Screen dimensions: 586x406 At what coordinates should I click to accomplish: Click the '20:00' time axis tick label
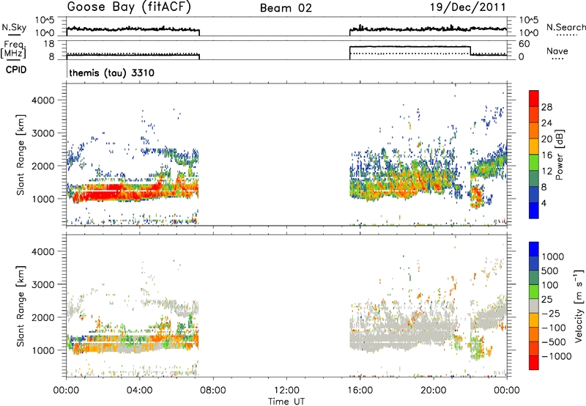tap(433, 391)
